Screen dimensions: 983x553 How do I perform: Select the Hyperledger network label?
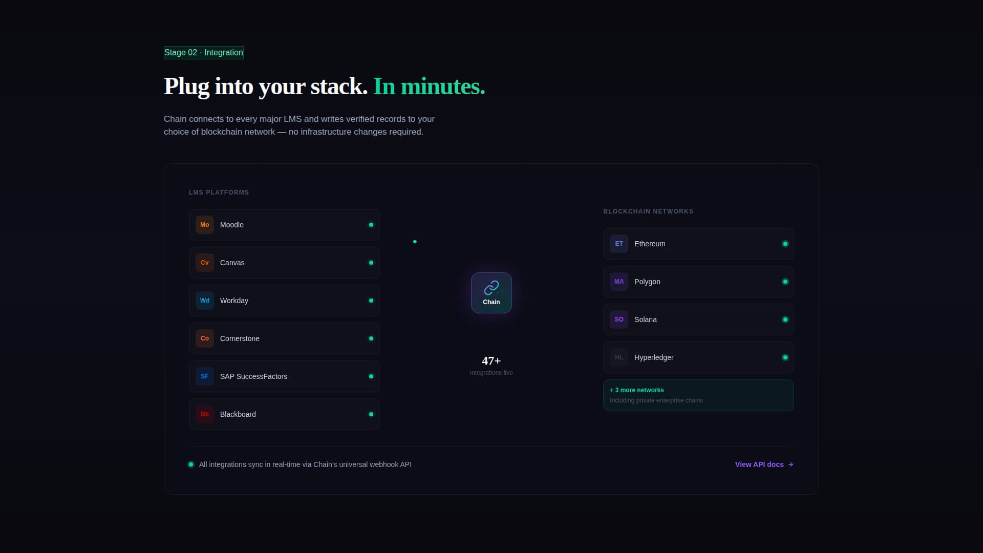click(x=654, y=357)
